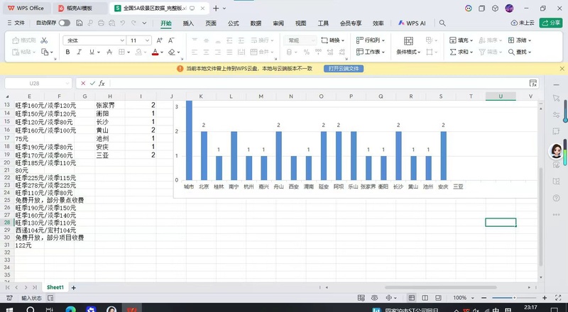Image resolution: width=568 pixels, height=312 pixels.
Task: Open the search magnifier in ribbon tabs
Action: click(442, 23)
